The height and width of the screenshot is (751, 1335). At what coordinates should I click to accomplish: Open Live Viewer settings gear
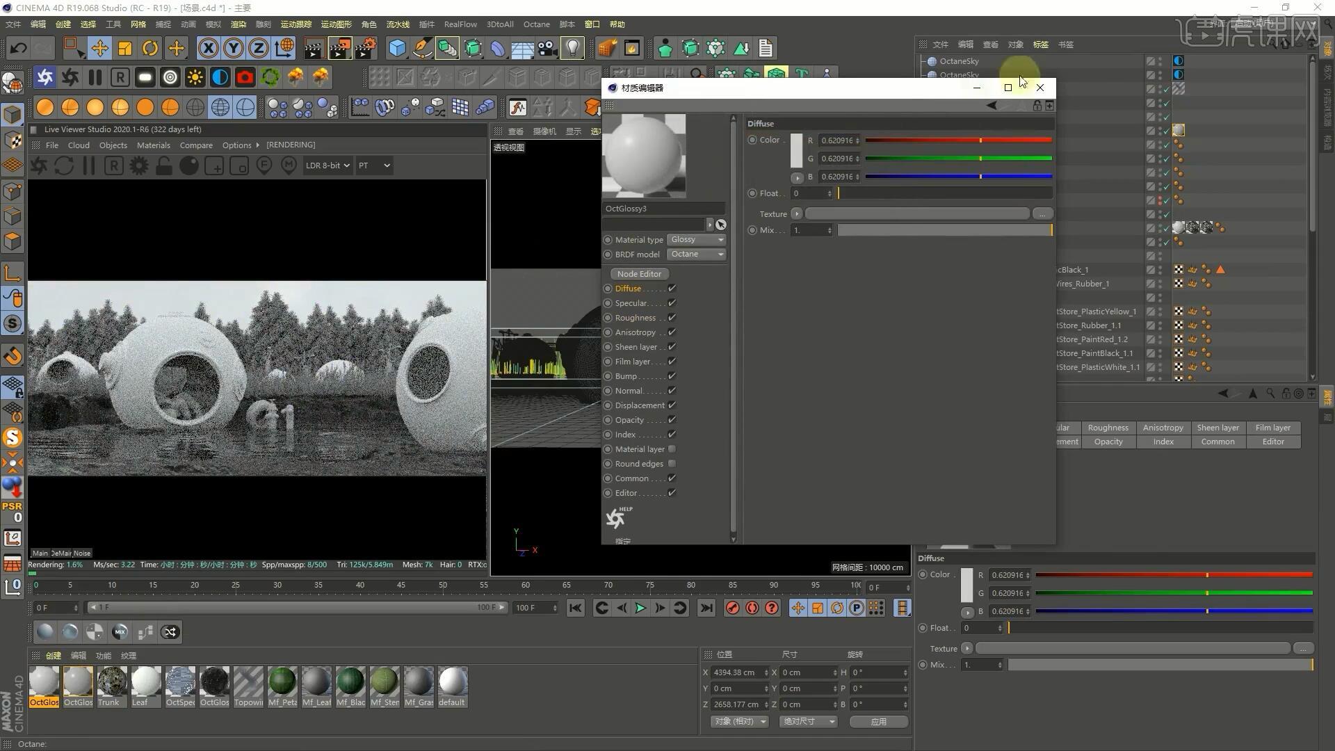pyautogui.click(x=139, y=165)
